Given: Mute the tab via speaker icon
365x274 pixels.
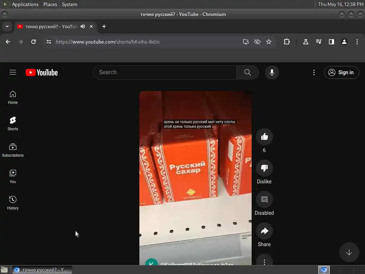Looking at the screenshot, I should click(x=83, y=26).
